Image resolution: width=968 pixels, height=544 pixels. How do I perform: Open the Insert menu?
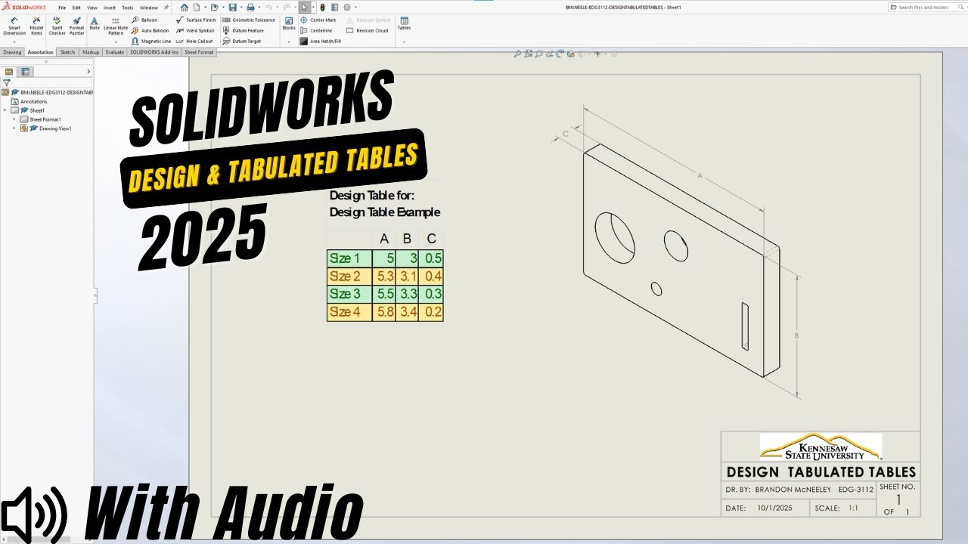pos(110,8)
